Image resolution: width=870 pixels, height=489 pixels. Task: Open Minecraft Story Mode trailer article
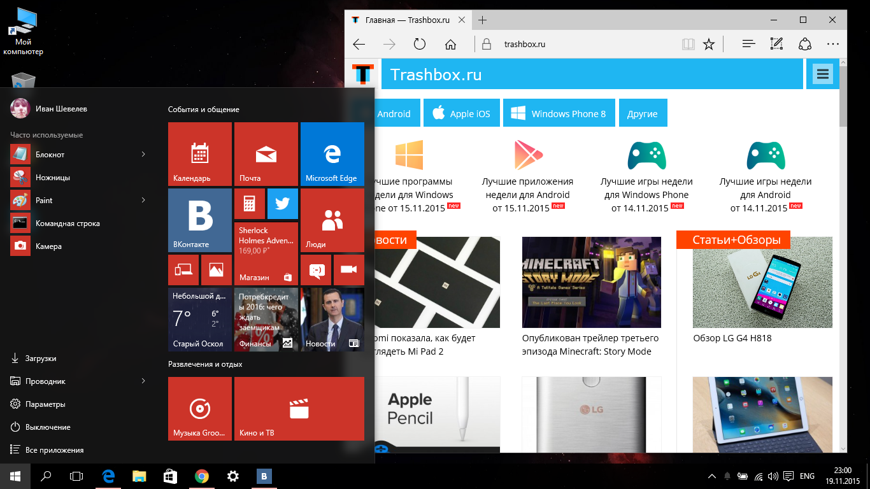pyautogui.click(x=590, y=344)
